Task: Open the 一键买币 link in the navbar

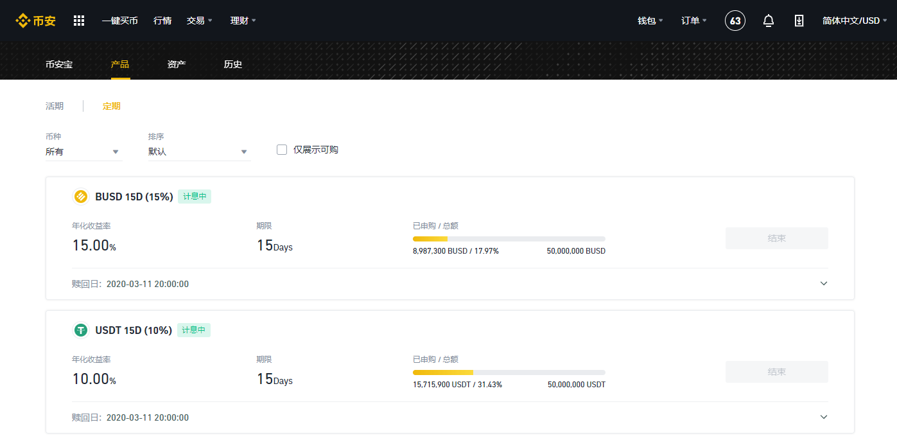Action: click(120, 20)
